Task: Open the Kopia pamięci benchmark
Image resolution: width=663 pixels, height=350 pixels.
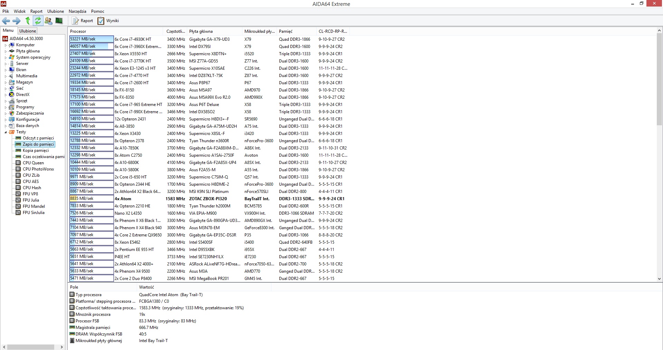Action: [36, 150]
